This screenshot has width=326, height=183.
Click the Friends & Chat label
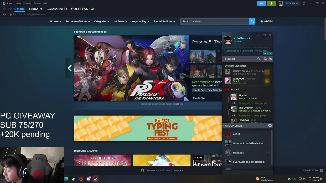click(311, 170)
